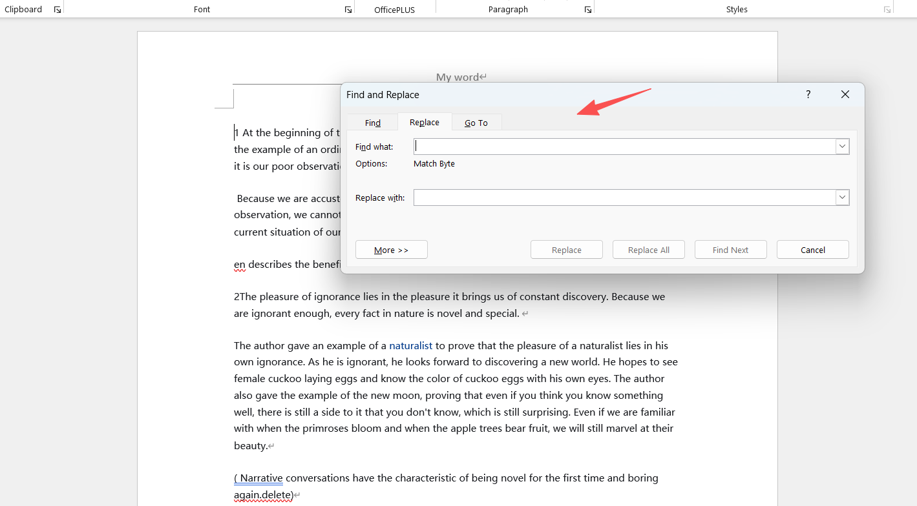Expand options with the More >> button
917x506 pixels.
(x=392, y=250)
